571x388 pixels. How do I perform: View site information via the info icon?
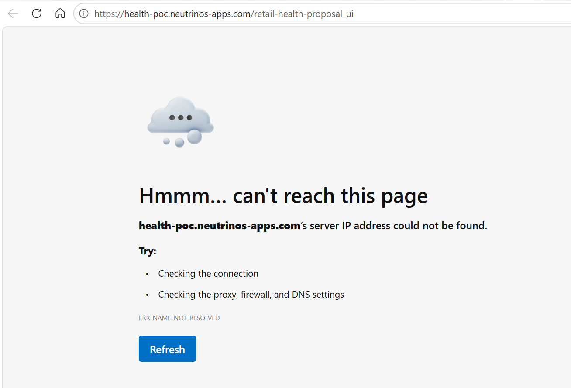(x=84, y=14)
